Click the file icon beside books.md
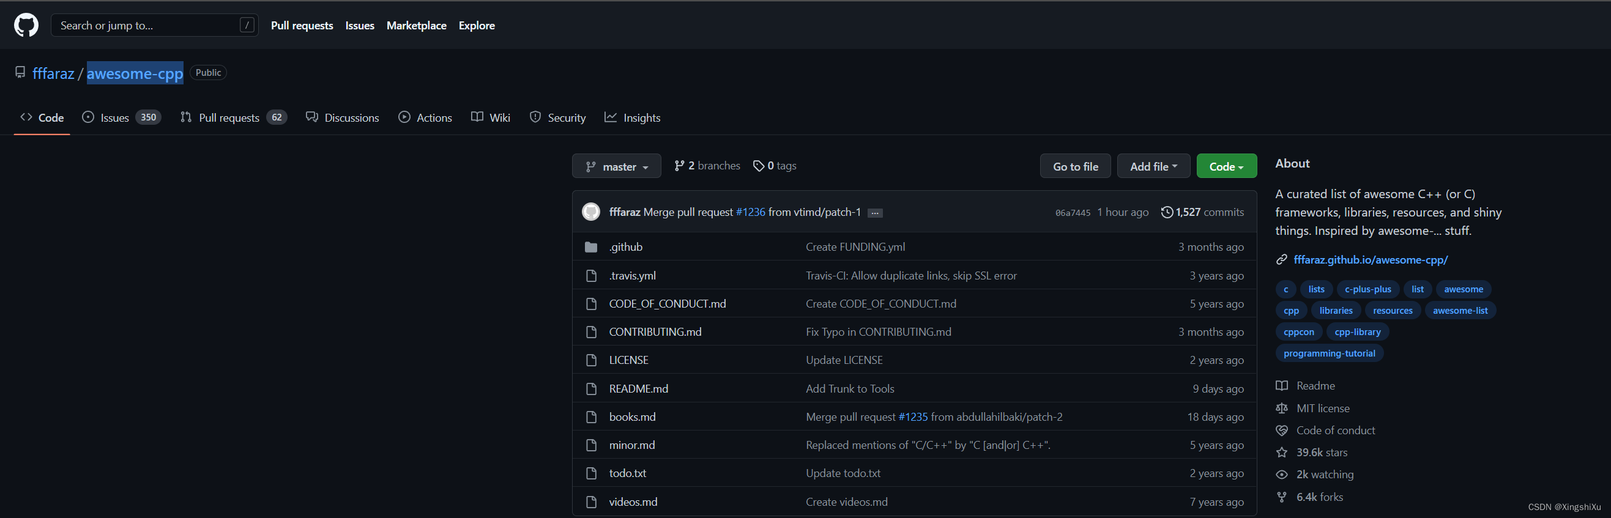Image resolution: width=1611 pixels, height=518 pixels. click(591, 416)
